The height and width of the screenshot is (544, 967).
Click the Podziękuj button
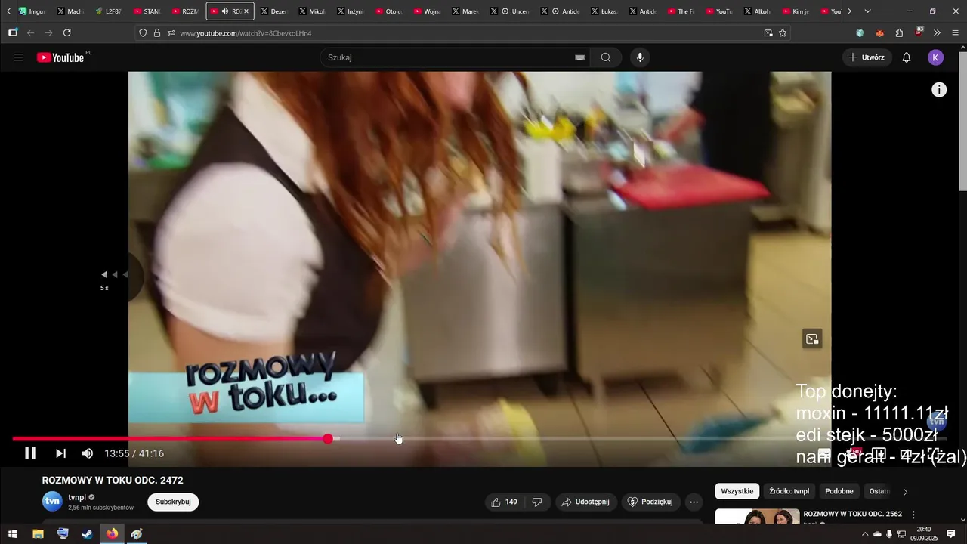(x=650, y=502)
